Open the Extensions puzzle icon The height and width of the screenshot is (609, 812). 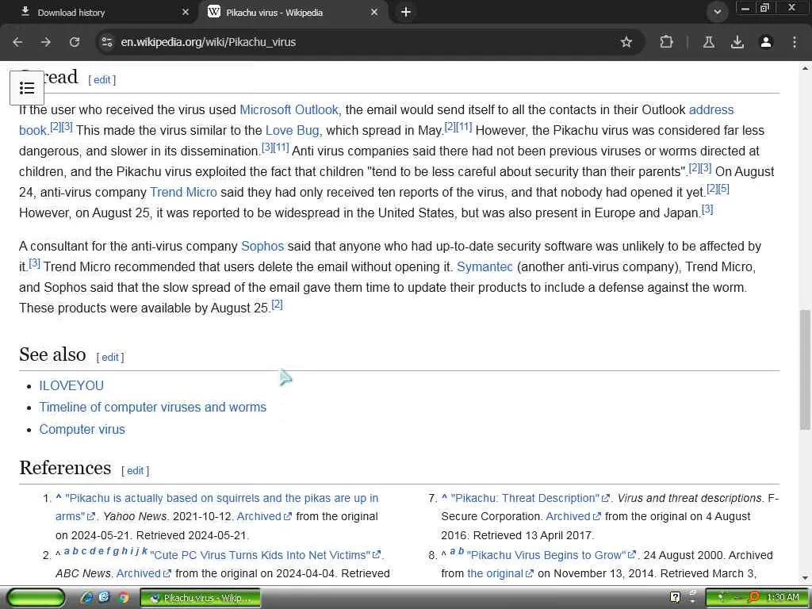coord(666,43)
